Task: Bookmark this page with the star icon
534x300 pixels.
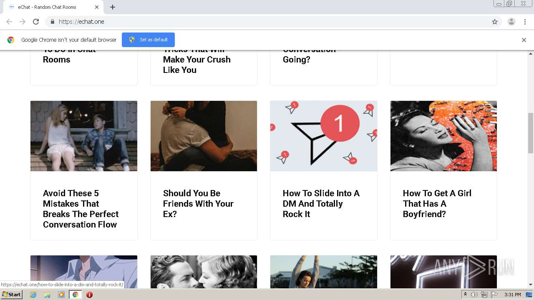Action: point(495,22)
